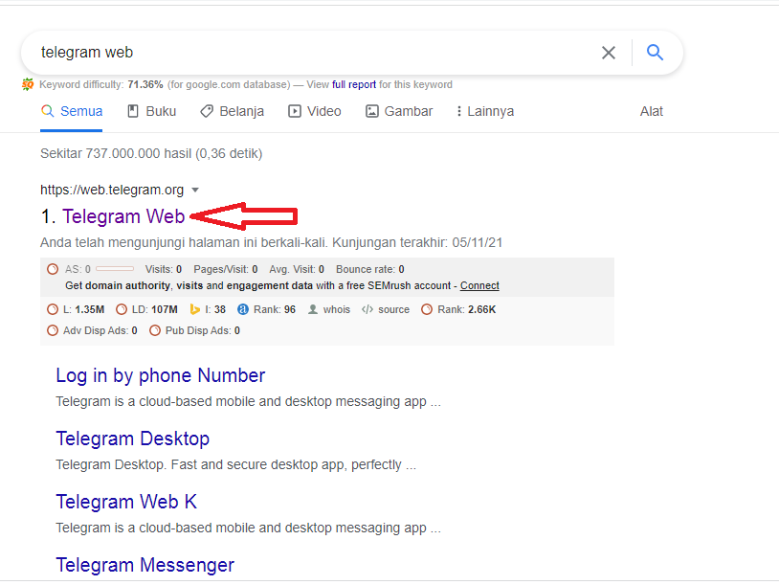Clear the search box with X icon
This screenshot has width=779, height=585.
tap(609, 53)
